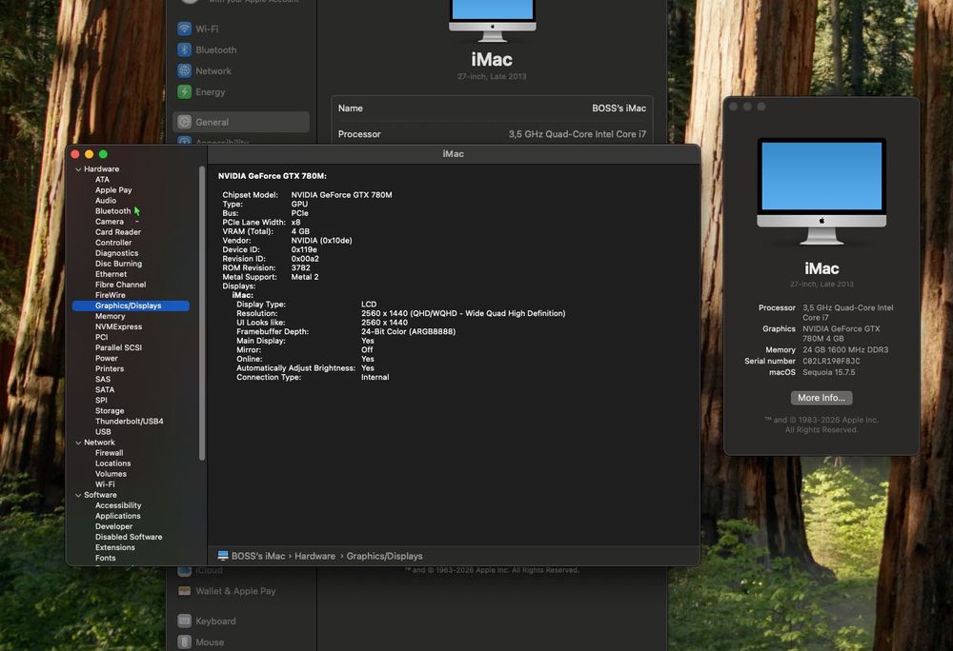Click Resolution value 2560 x 1440 QHD/WQHD

coord(463,314)
